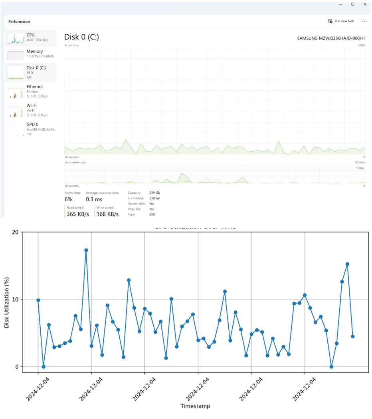
Task: Click the Disk Utilization (%) axis label
Action: pos(6,302)
